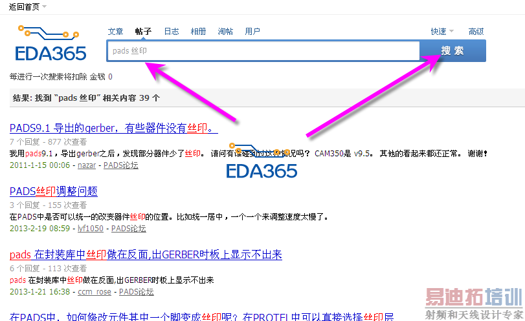Select the results header '结果: 找到 “pads 丝印” 相关内容 39 个'
Image resolution: width=525 pixels, height=321 pixels.
click(x=86, y=98)
